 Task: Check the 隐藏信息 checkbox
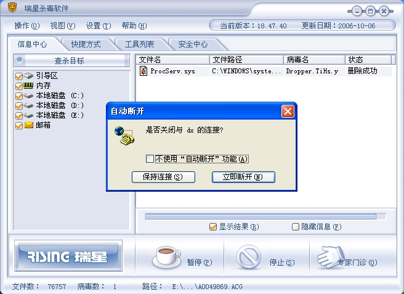(x=295, y=227)
